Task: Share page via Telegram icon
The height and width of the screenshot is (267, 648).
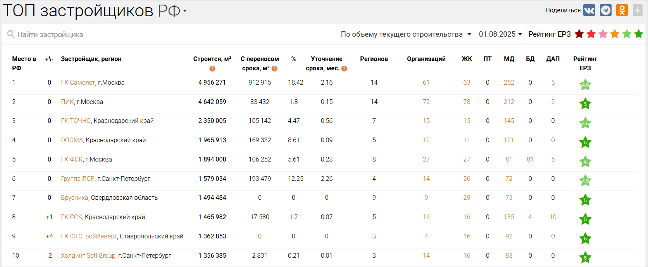Action: [605, 10]
